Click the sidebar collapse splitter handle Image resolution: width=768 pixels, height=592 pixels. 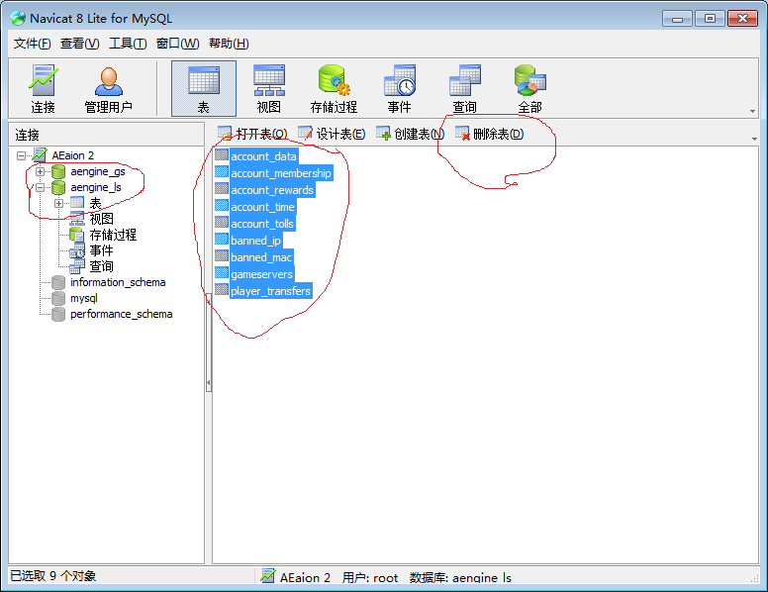pos(208,383)
